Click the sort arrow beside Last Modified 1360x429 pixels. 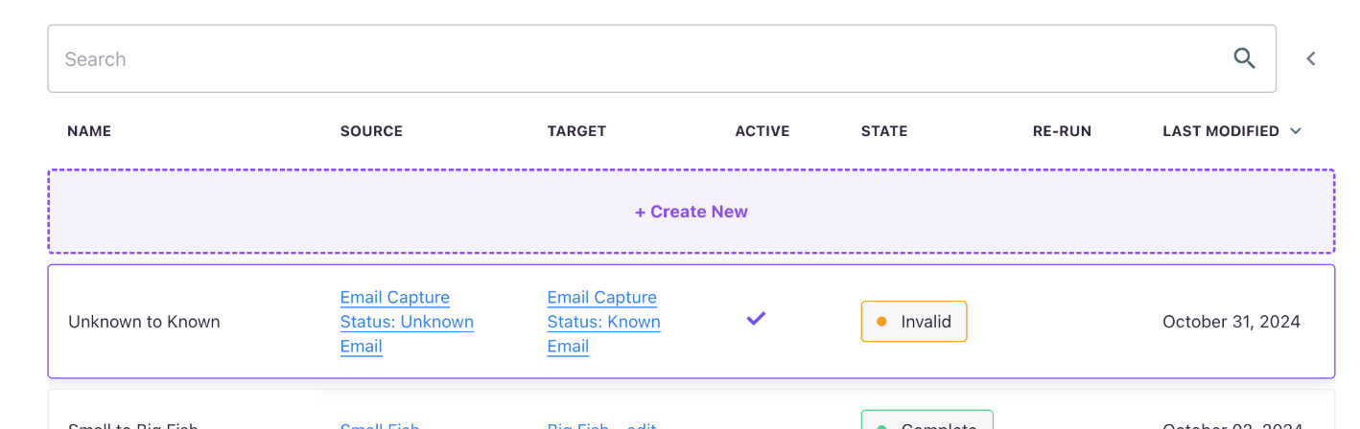click(x=1296, y=131)
